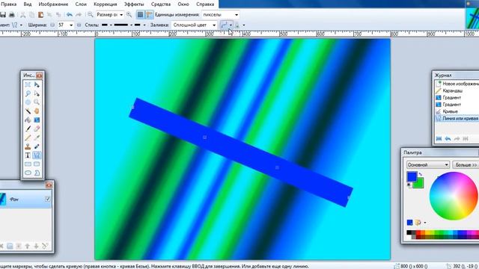Open the Вид menu

pyautogui.click(x=28, y=4)
